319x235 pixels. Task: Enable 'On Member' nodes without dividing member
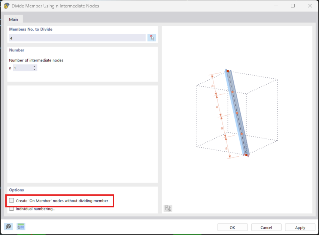(x=12, y=201)
